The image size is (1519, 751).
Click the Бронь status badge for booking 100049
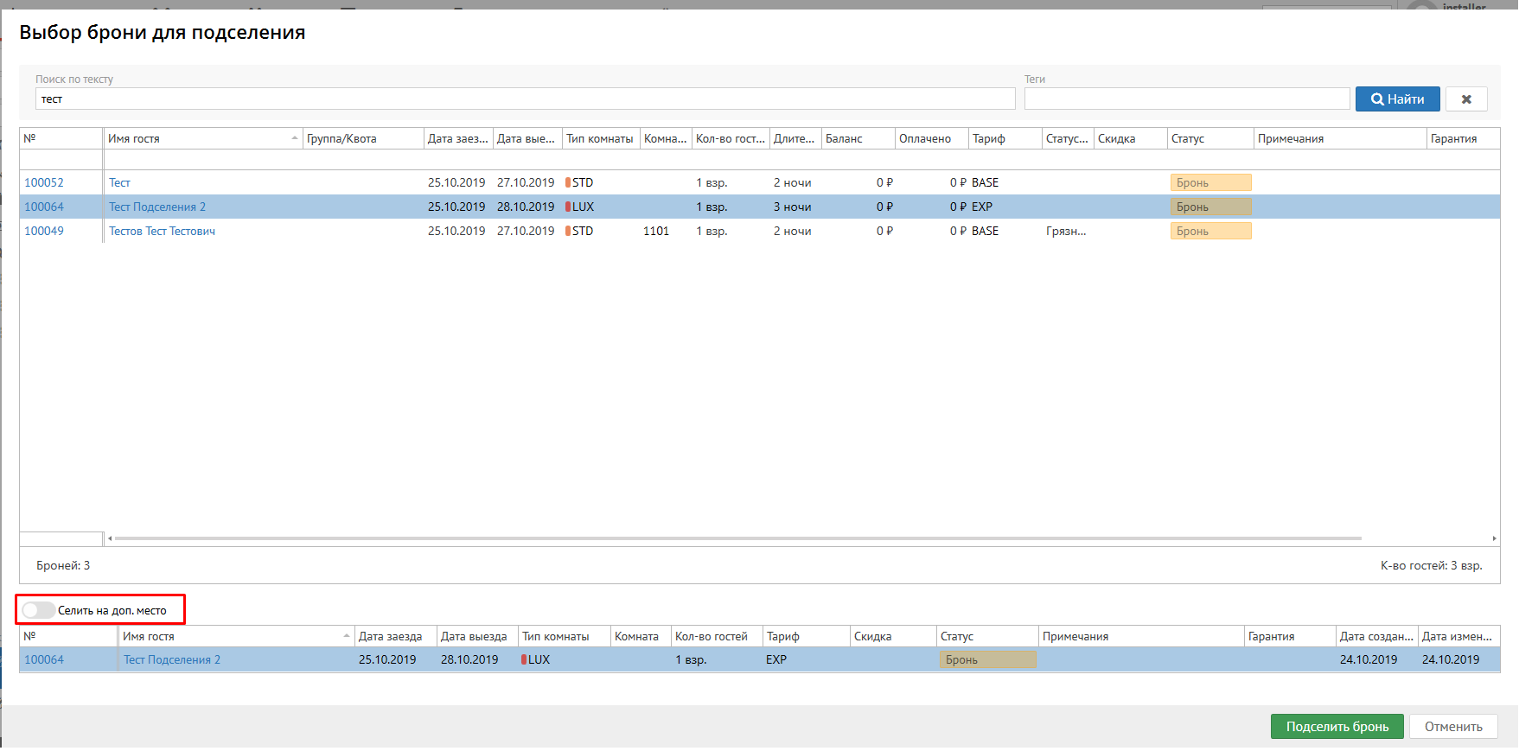pyautogui.click(x=1209, y=231)
